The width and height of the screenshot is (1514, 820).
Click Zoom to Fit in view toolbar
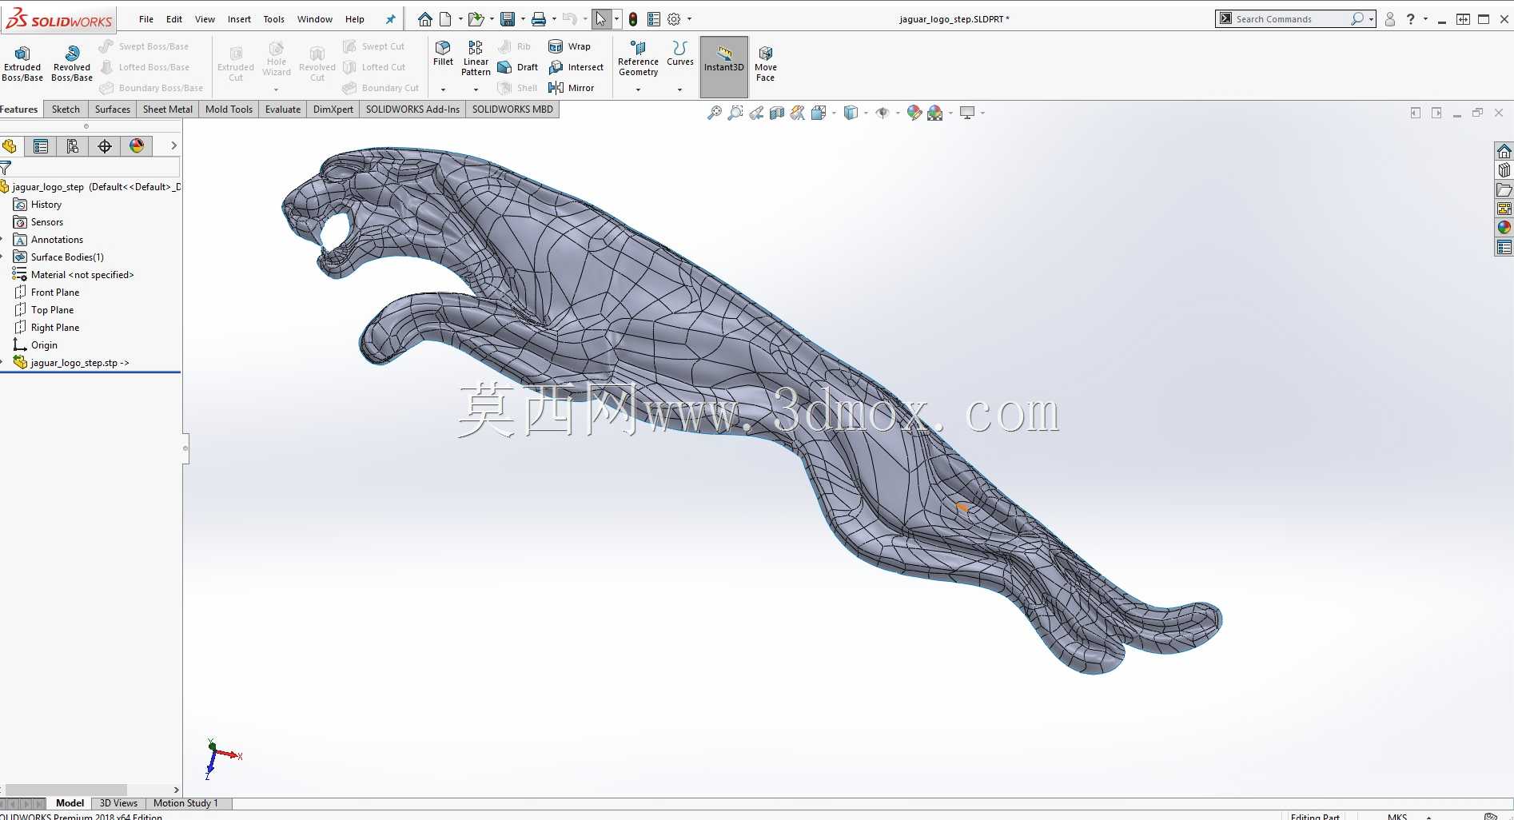[x=715, y=113]
